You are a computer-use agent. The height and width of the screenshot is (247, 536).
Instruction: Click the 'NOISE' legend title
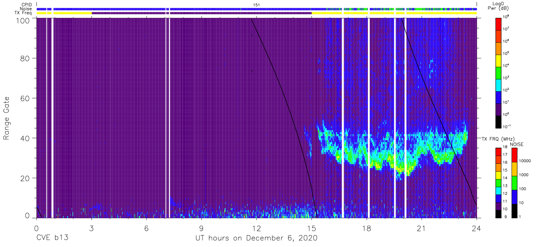click(x=516, y=144)
